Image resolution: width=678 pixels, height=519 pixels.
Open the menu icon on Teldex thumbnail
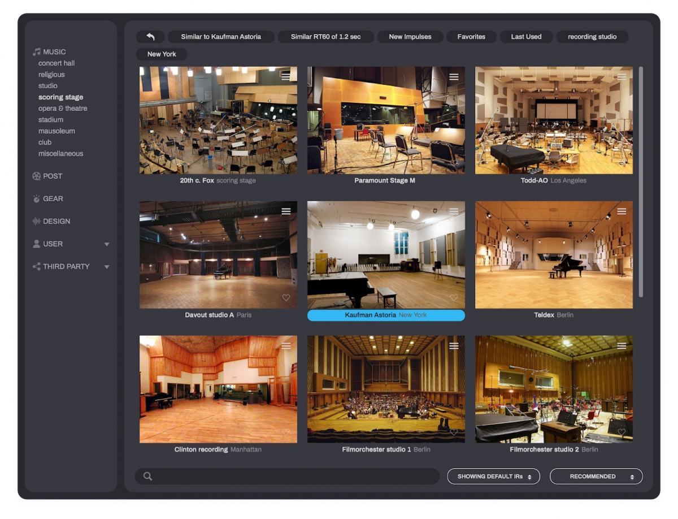[621, 211]
